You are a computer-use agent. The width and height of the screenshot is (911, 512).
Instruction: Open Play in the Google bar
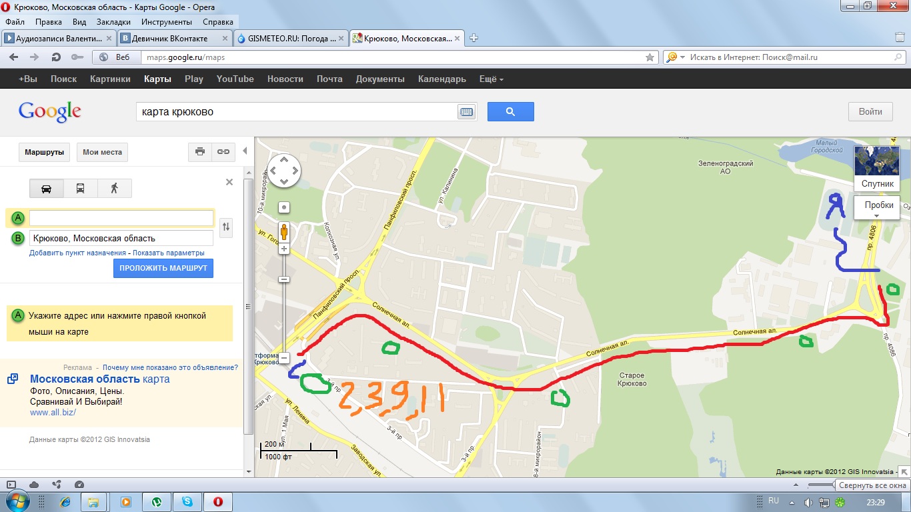pyautogui.click(x=194, y=79)
